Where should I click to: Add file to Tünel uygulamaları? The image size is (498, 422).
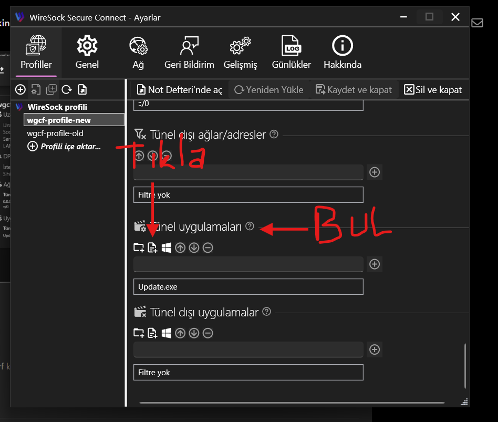152,248
